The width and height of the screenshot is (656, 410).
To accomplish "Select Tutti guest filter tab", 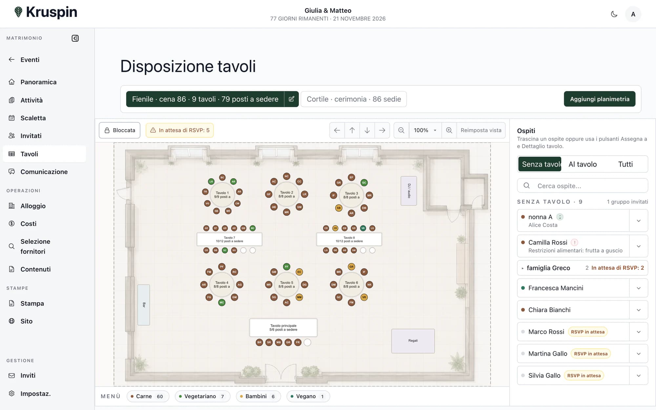I will point(625,164).
